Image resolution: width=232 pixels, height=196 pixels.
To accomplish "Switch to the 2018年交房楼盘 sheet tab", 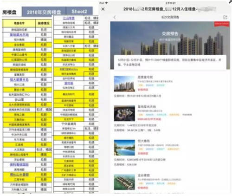I will [x=44, y=12].
